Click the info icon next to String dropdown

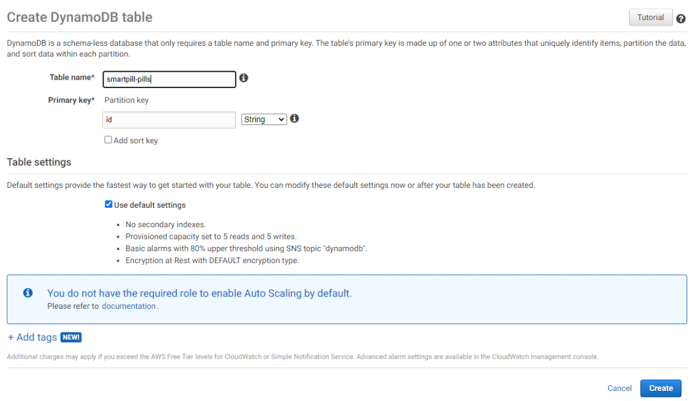pyautogui.click(x=295, y=119)
